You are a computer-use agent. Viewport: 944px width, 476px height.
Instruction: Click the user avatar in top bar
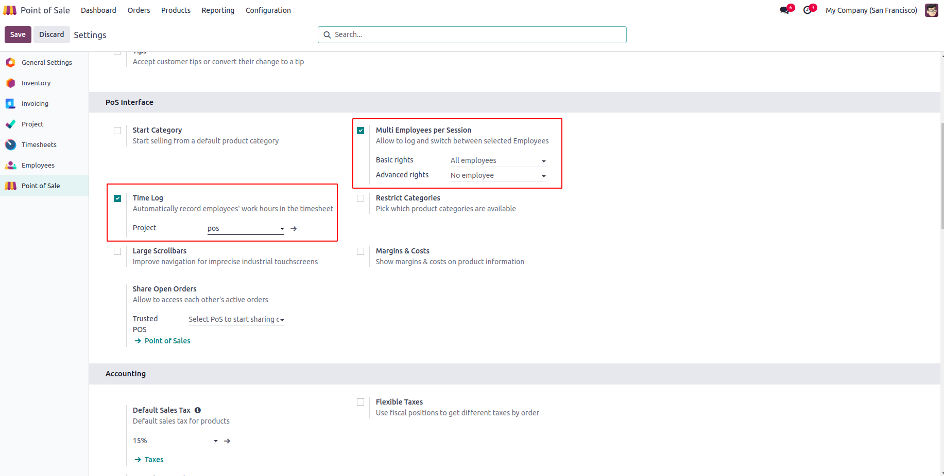[931, 10]
